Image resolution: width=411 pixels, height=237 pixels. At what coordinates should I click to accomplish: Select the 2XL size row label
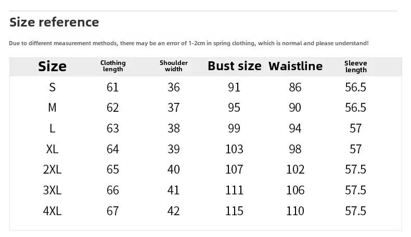point(52,169)
